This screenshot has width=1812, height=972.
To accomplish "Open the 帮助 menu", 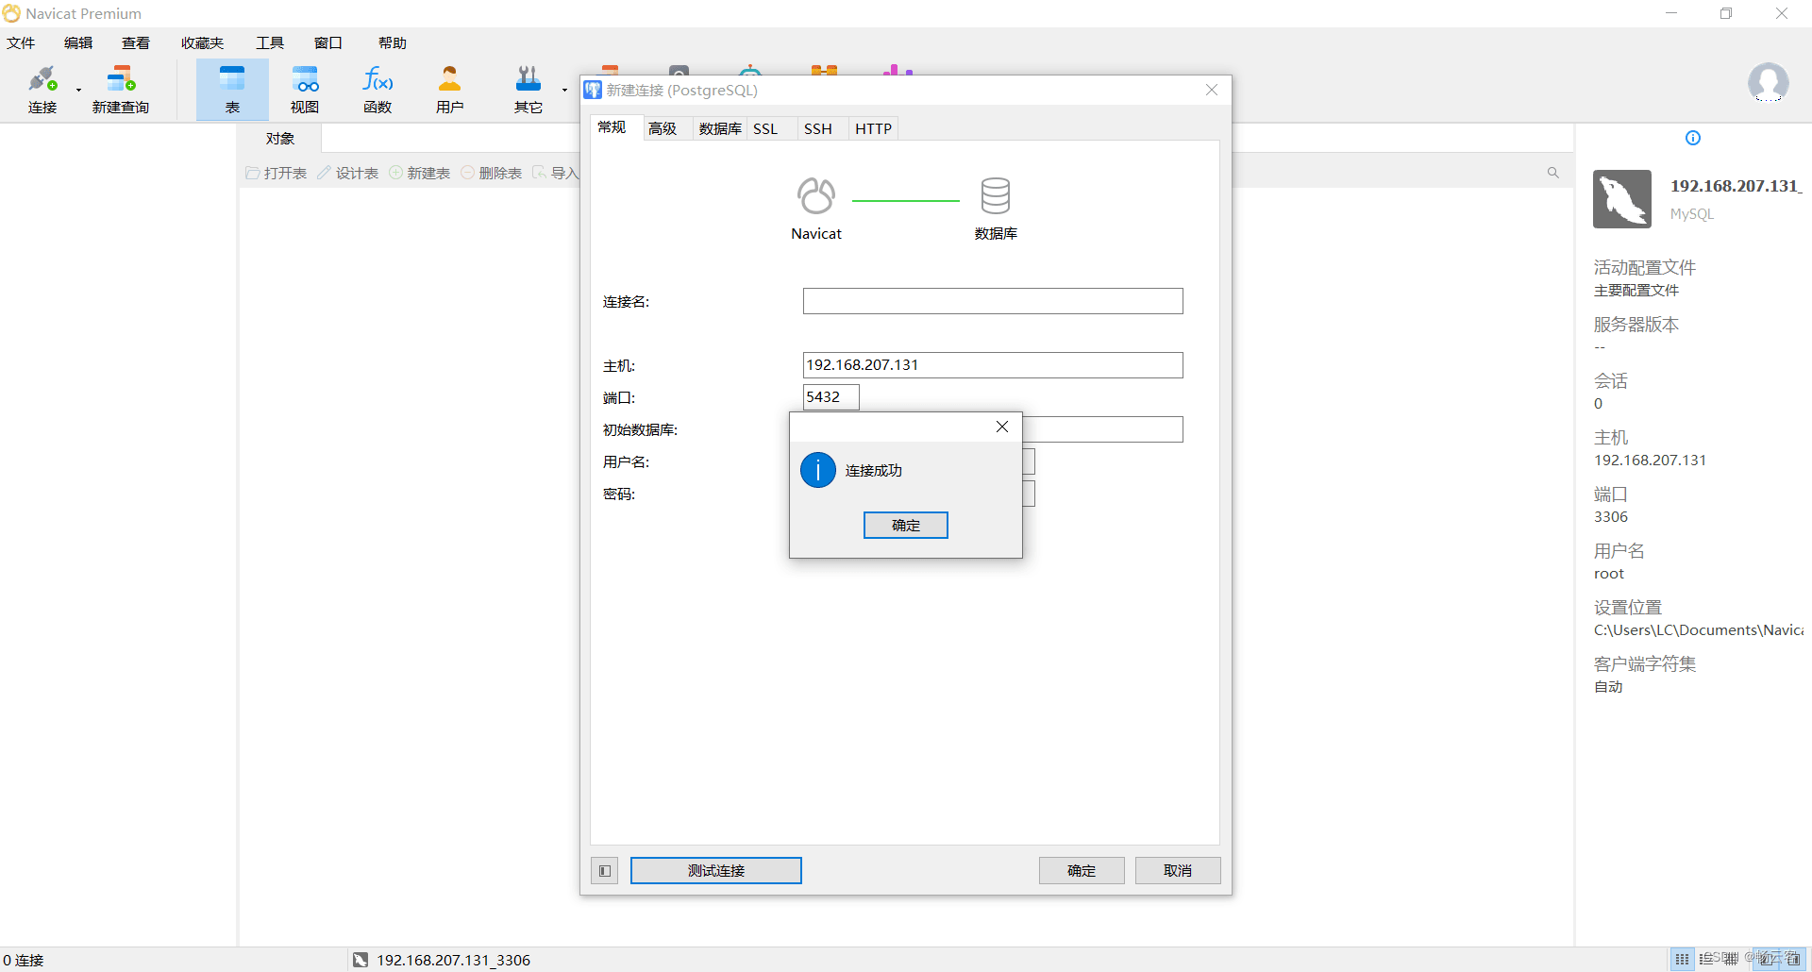I will (x=393, y=43).
